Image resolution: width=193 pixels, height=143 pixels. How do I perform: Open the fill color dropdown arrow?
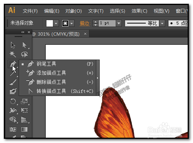pyautogui.click(x=56, y=23)
